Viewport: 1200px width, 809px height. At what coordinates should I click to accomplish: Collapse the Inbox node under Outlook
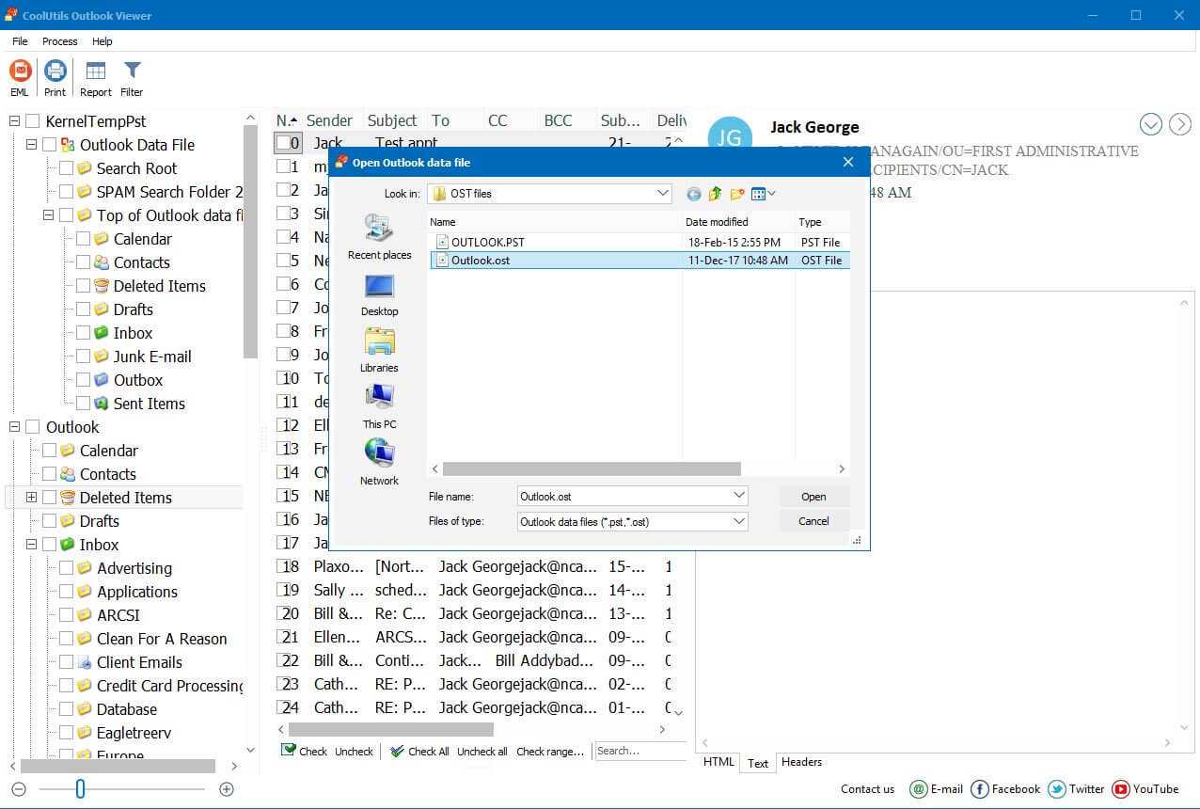(31, 545)
